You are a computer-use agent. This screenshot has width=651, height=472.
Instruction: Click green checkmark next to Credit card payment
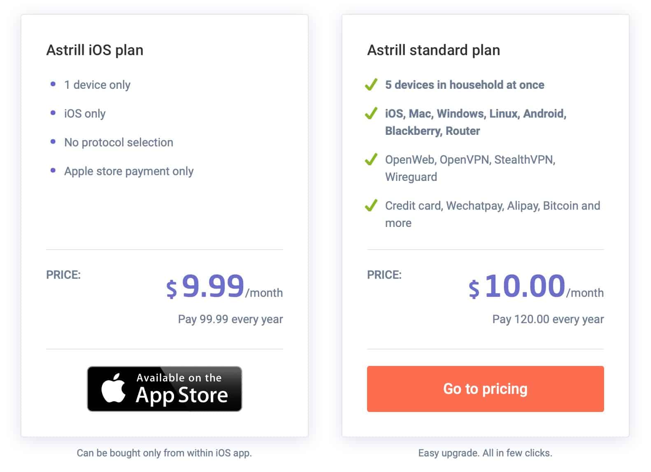371,205
